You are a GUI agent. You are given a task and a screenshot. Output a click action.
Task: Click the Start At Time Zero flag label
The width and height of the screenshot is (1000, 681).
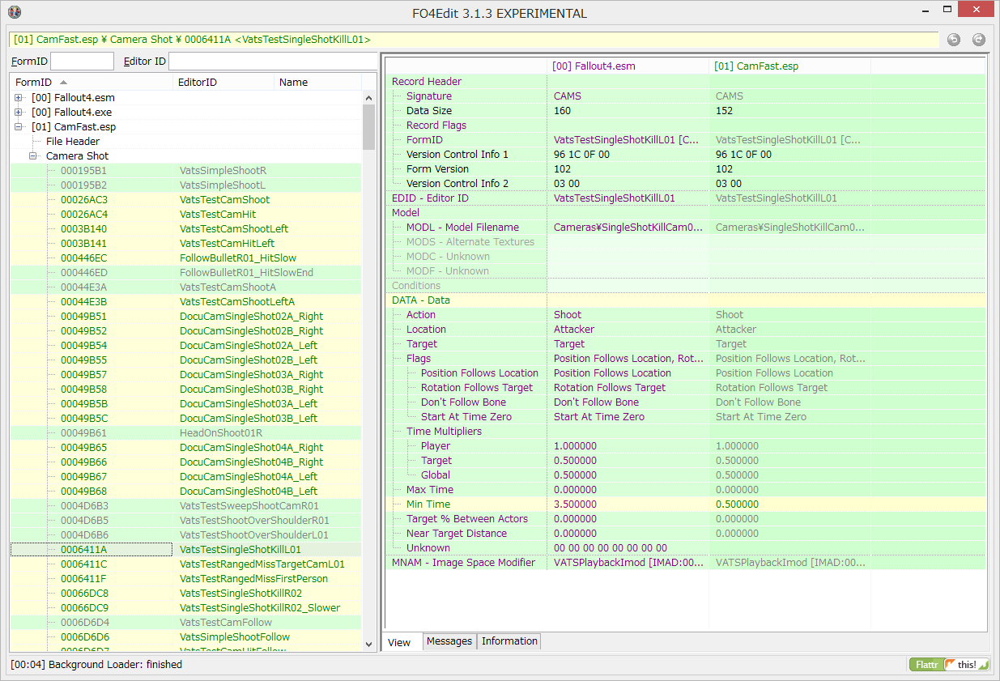click(x=466, y=417)
